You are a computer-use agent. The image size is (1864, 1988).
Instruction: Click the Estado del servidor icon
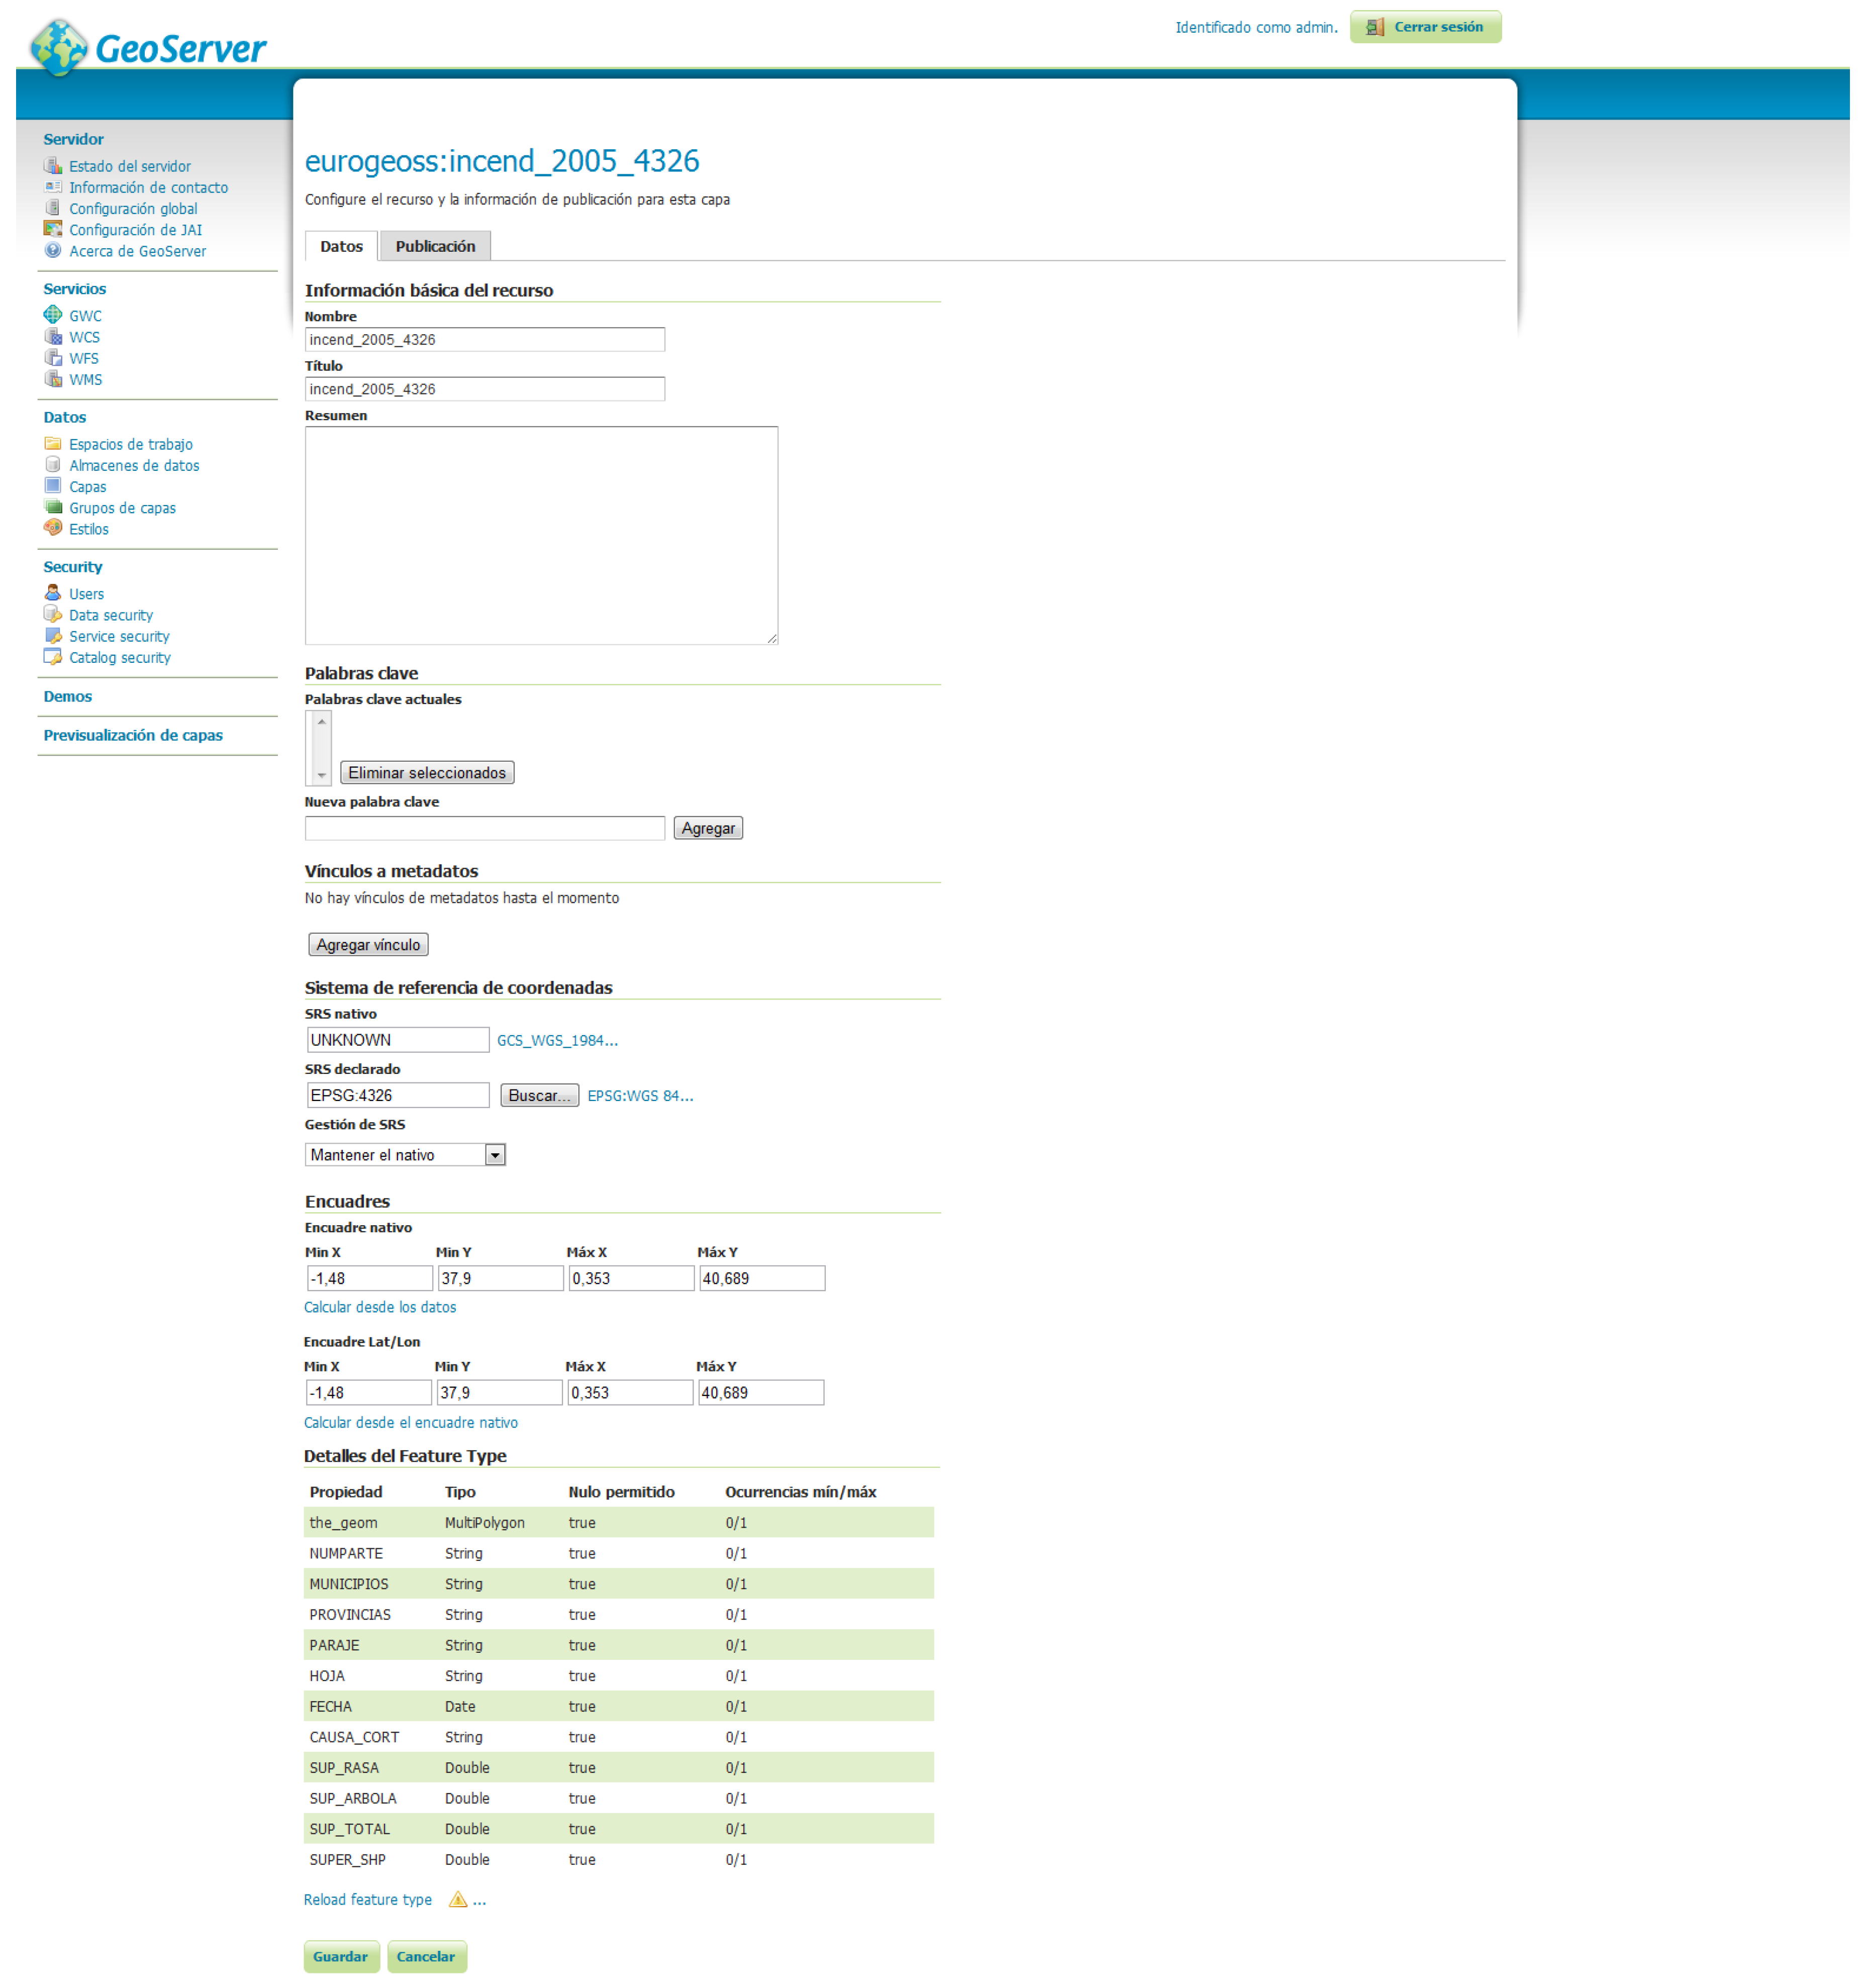[53, 165]
